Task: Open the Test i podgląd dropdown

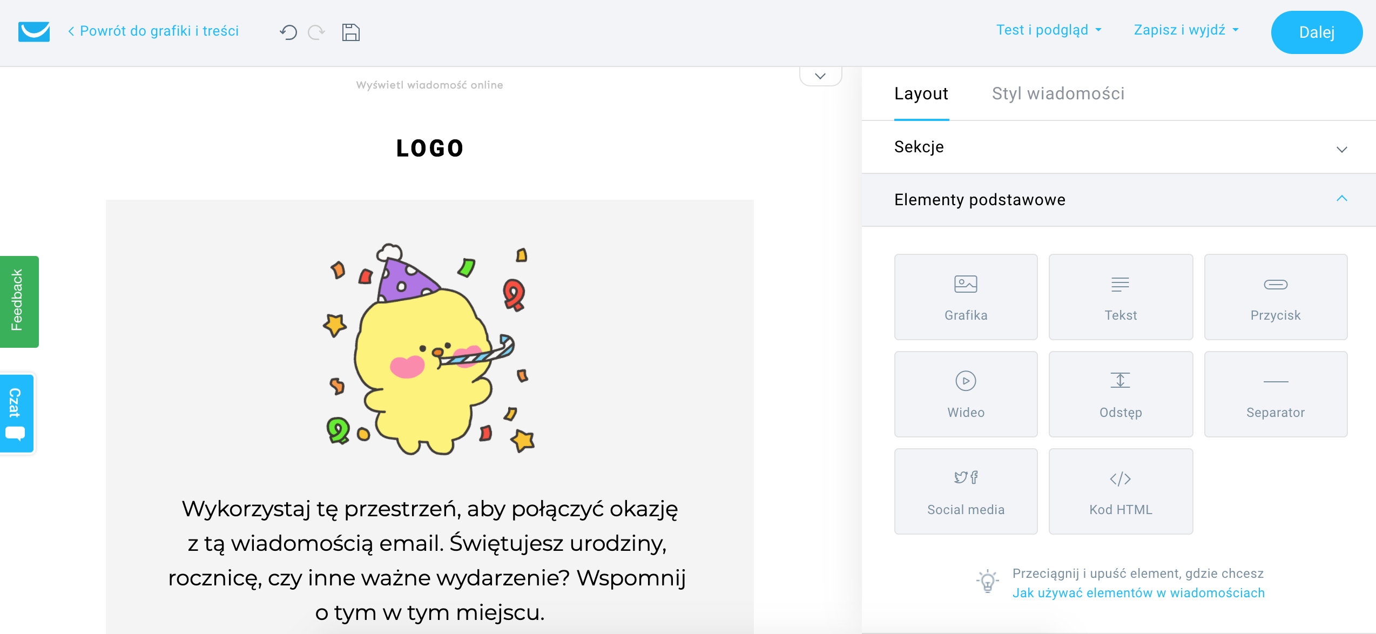Action: pos(1048,30)
